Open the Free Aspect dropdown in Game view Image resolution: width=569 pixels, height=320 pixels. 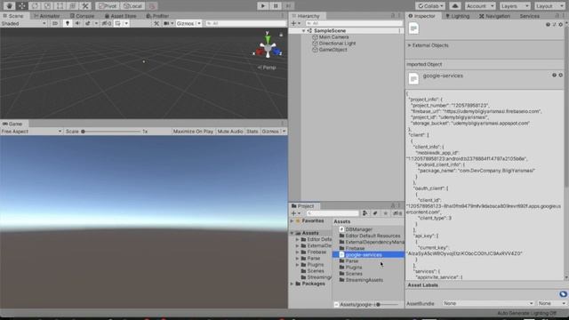tap(31, 132)
